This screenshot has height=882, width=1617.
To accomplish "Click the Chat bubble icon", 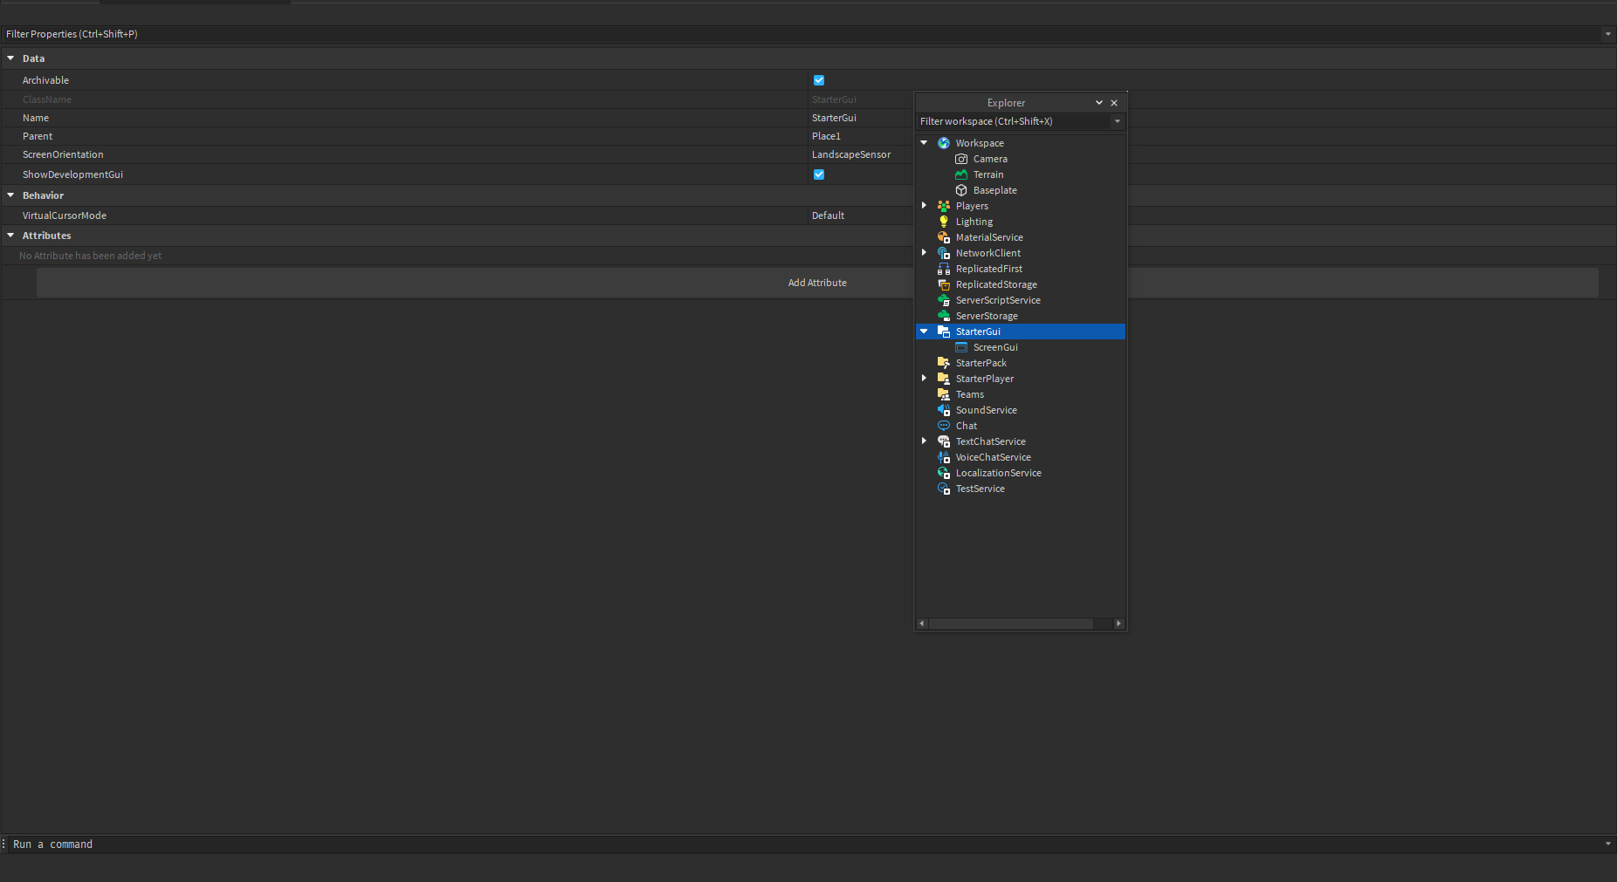I will (943, 426).
